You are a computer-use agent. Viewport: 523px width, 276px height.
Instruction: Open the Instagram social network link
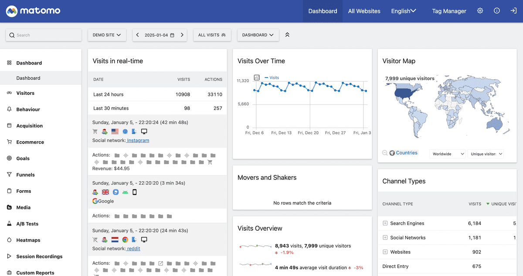pyautogui.click(x=138, y=140)
